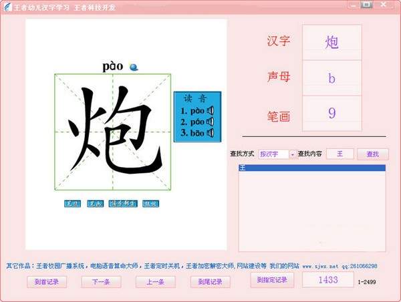Click the widest blue button under the character grid
The height and width of the screenshot is (302, 401).
click(x=123, y=204)
